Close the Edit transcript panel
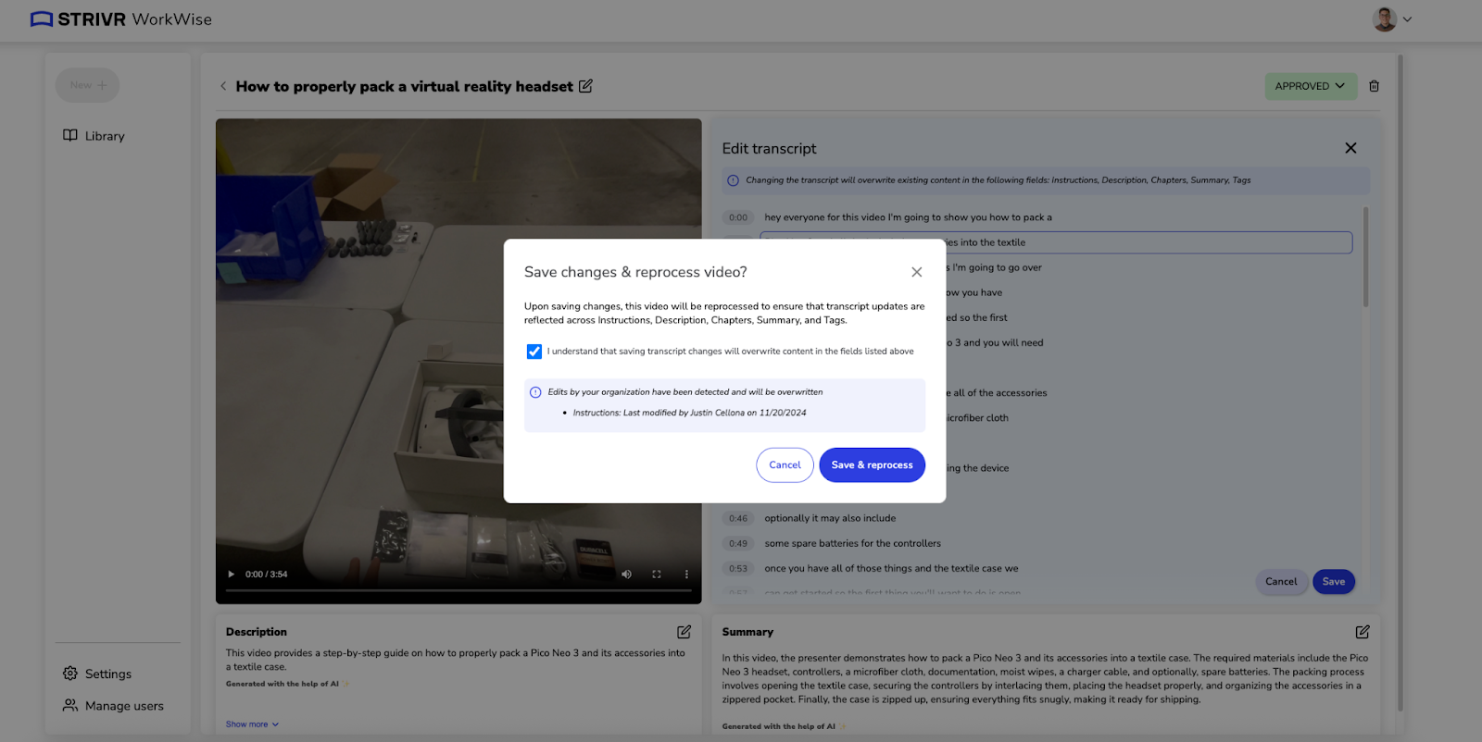This screenshot has height=742, width=1482. [1350, 148]
